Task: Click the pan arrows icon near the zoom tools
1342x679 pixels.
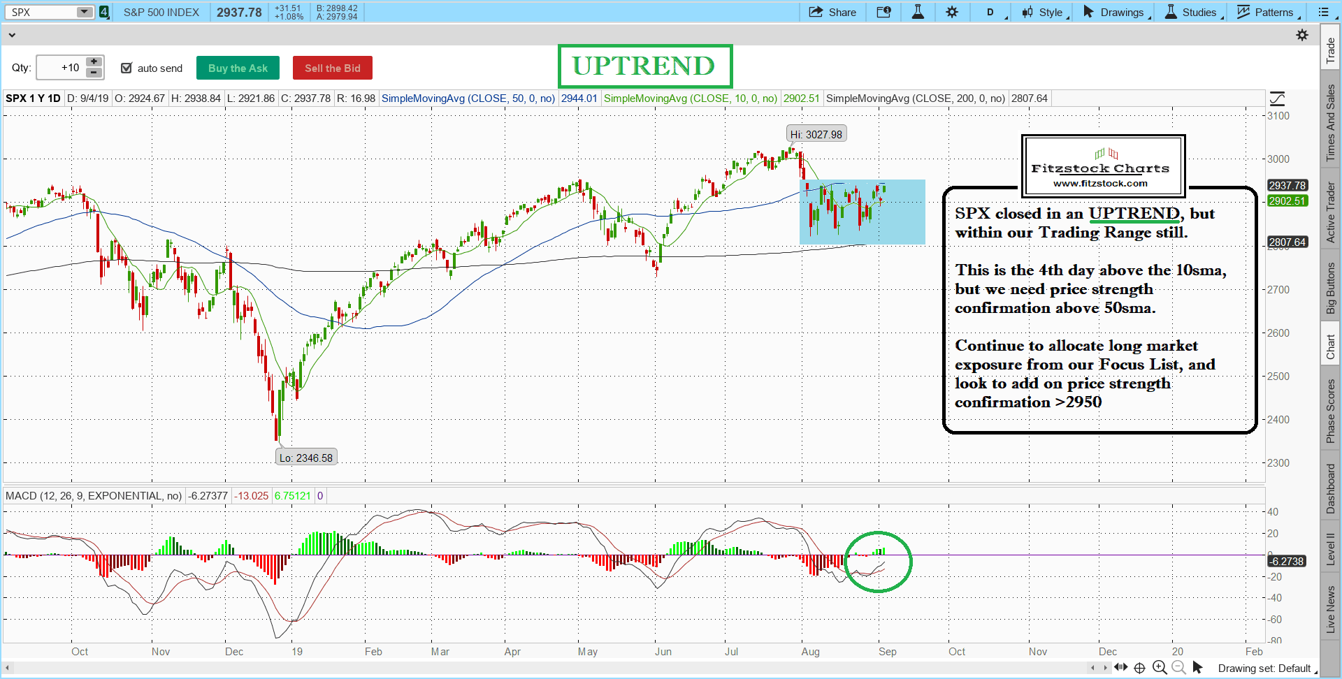Action: point(1121,668)
